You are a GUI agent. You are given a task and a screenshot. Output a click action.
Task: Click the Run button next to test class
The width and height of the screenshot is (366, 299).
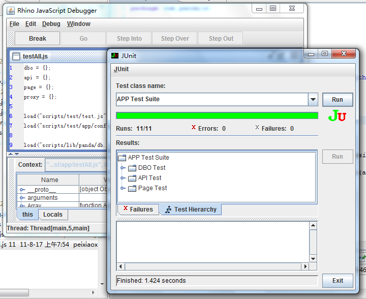point(338,100)
